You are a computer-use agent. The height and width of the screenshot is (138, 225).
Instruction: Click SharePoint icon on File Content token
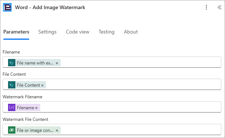tap(12, 85)
